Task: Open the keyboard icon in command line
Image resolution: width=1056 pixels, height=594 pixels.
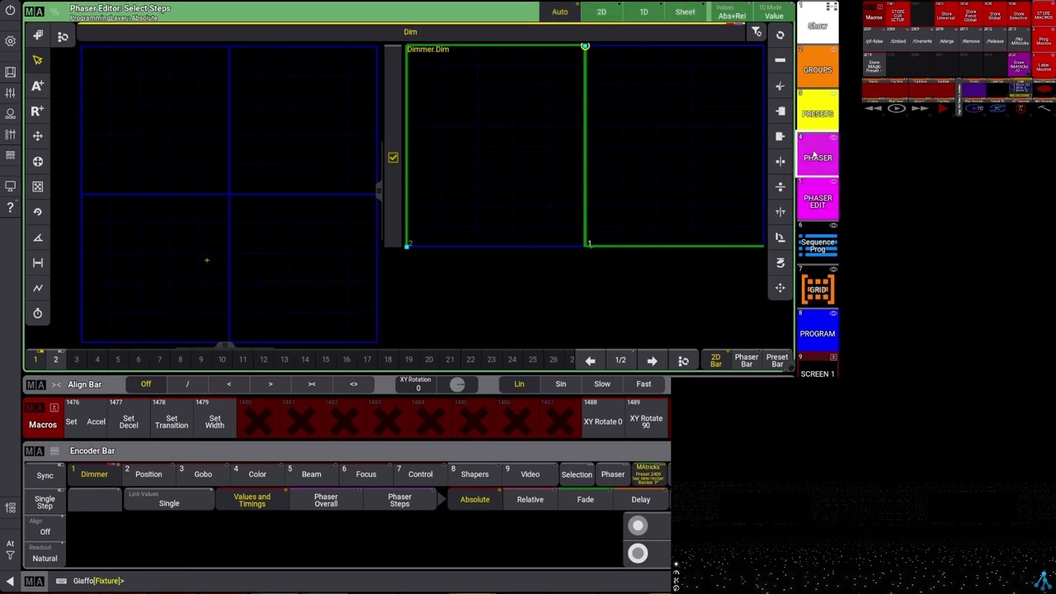Action: tap(61, 581)
